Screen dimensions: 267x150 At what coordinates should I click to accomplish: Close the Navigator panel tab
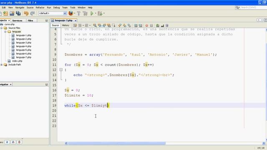point(10,84)
